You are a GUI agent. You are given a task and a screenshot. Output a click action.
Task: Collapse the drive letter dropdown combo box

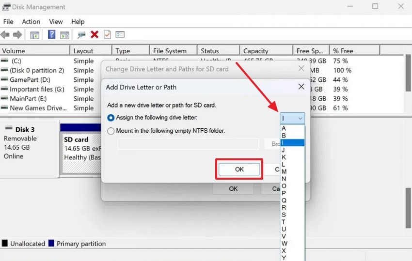pos(292,119)
